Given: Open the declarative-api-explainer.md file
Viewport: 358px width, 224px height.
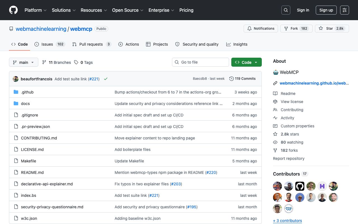Looking at the screenshot, I should point(47,184).
